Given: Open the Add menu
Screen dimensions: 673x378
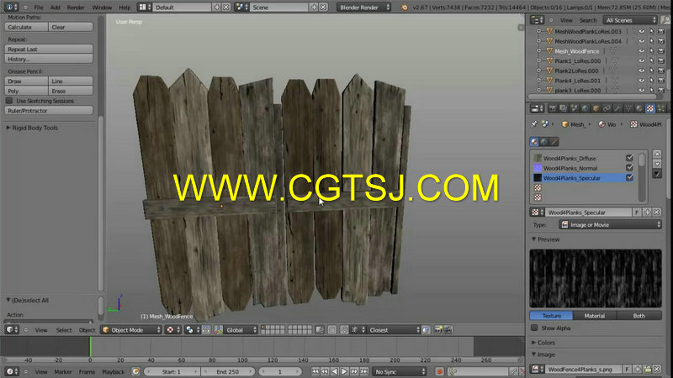Looking at the screenshot, I should tap(55, 8).
